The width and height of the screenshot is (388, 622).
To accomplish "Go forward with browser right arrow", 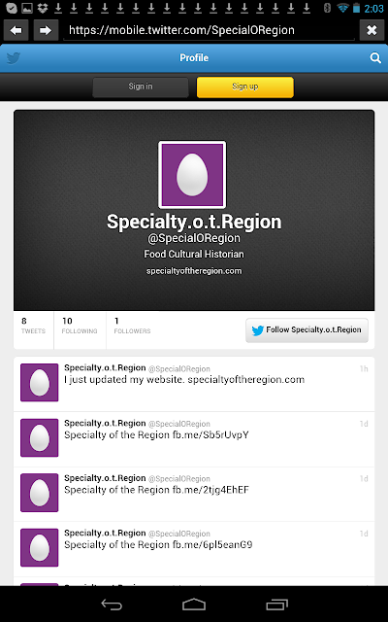I will tap(46, 30).
